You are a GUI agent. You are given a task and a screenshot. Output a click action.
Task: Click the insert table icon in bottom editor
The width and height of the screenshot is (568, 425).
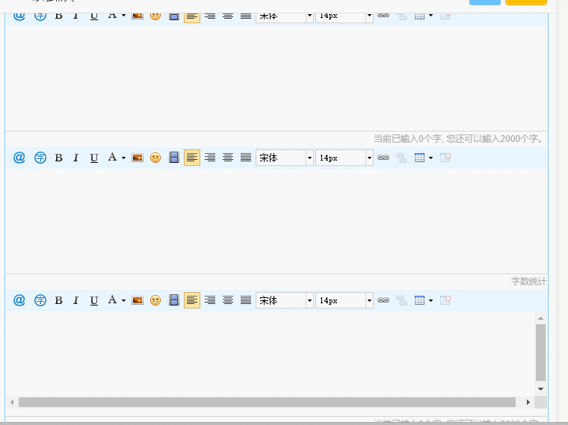coord(420,300)
